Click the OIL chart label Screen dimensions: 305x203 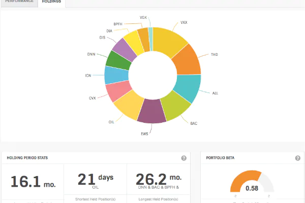pos(111,122)
